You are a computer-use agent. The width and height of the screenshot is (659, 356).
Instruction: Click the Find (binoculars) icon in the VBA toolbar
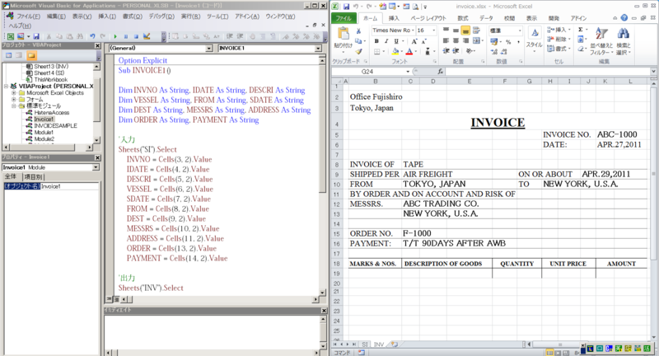[80, 36]
